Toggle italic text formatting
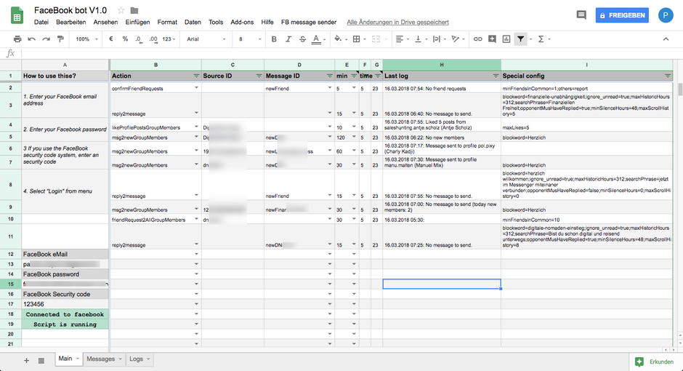The height and width of the screenshot is (371, 683). [x=286, y=39]
